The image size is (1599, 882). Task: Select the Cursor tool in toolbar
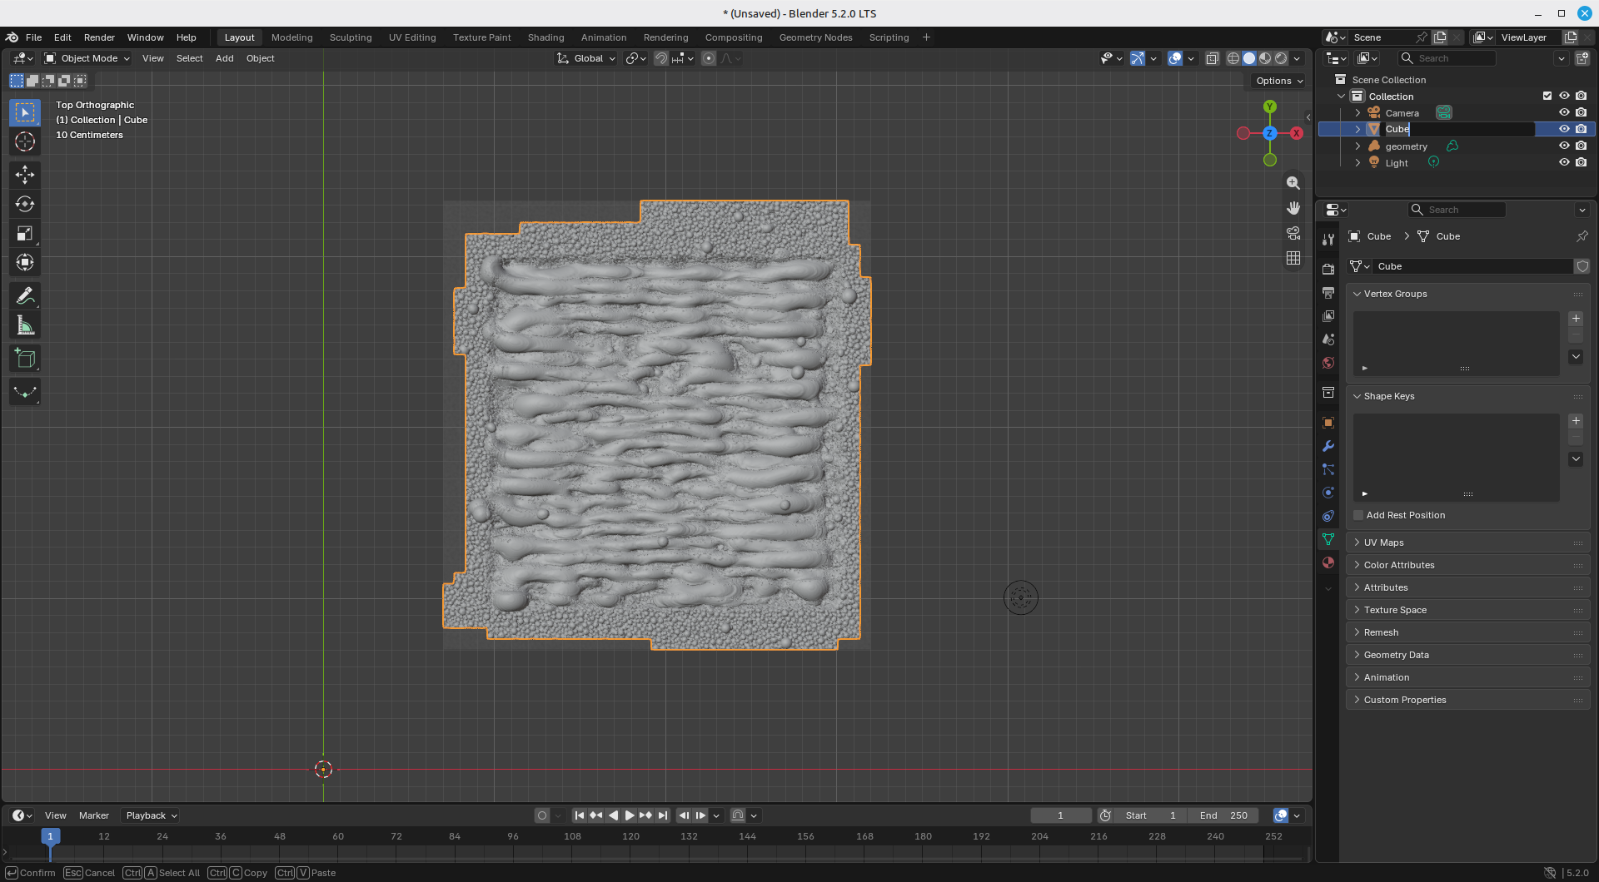[25, 141]
